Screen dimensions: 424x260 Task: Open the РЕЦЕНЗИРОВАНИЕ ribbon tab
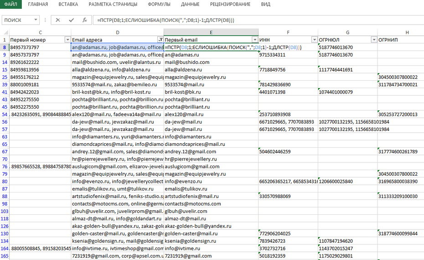coord(230,4)
